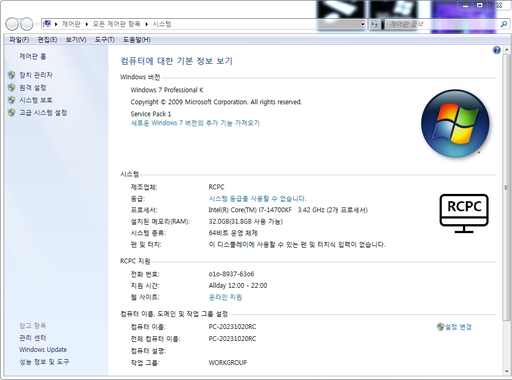Viewport: 512px width, 380px height.
Task: Click the Windows 7 logo orb
Action: click(x=455, y=124)
